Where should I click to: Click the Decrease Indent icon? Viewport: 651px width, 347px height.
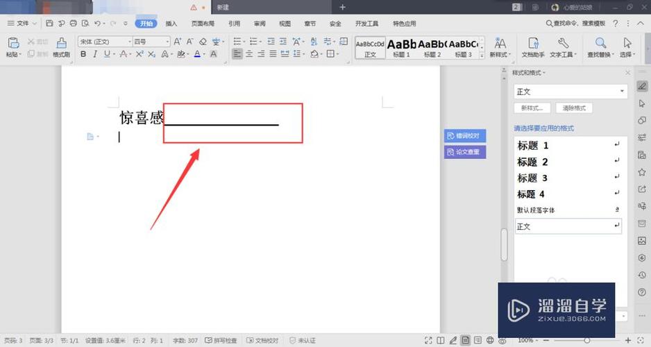[271, 41]
